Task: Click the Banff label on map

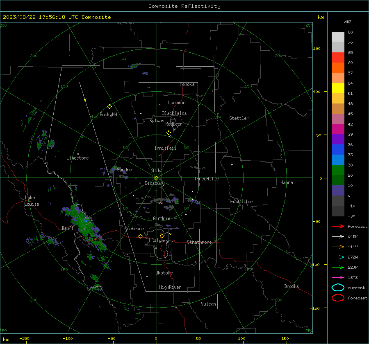Action: pyautogui.click(x=68, y=228)
